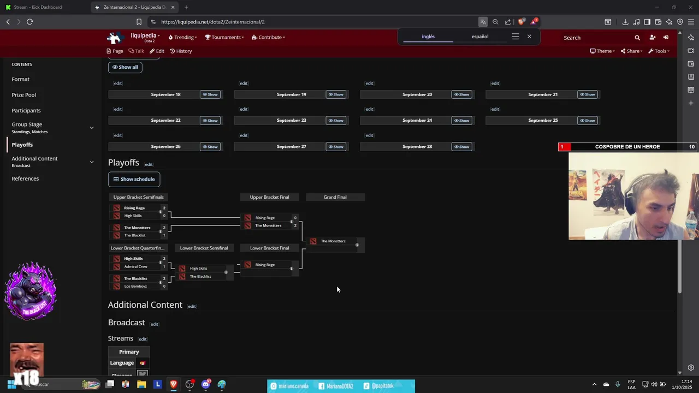Click the page vertical scrollbar thumb

[680, 266]
